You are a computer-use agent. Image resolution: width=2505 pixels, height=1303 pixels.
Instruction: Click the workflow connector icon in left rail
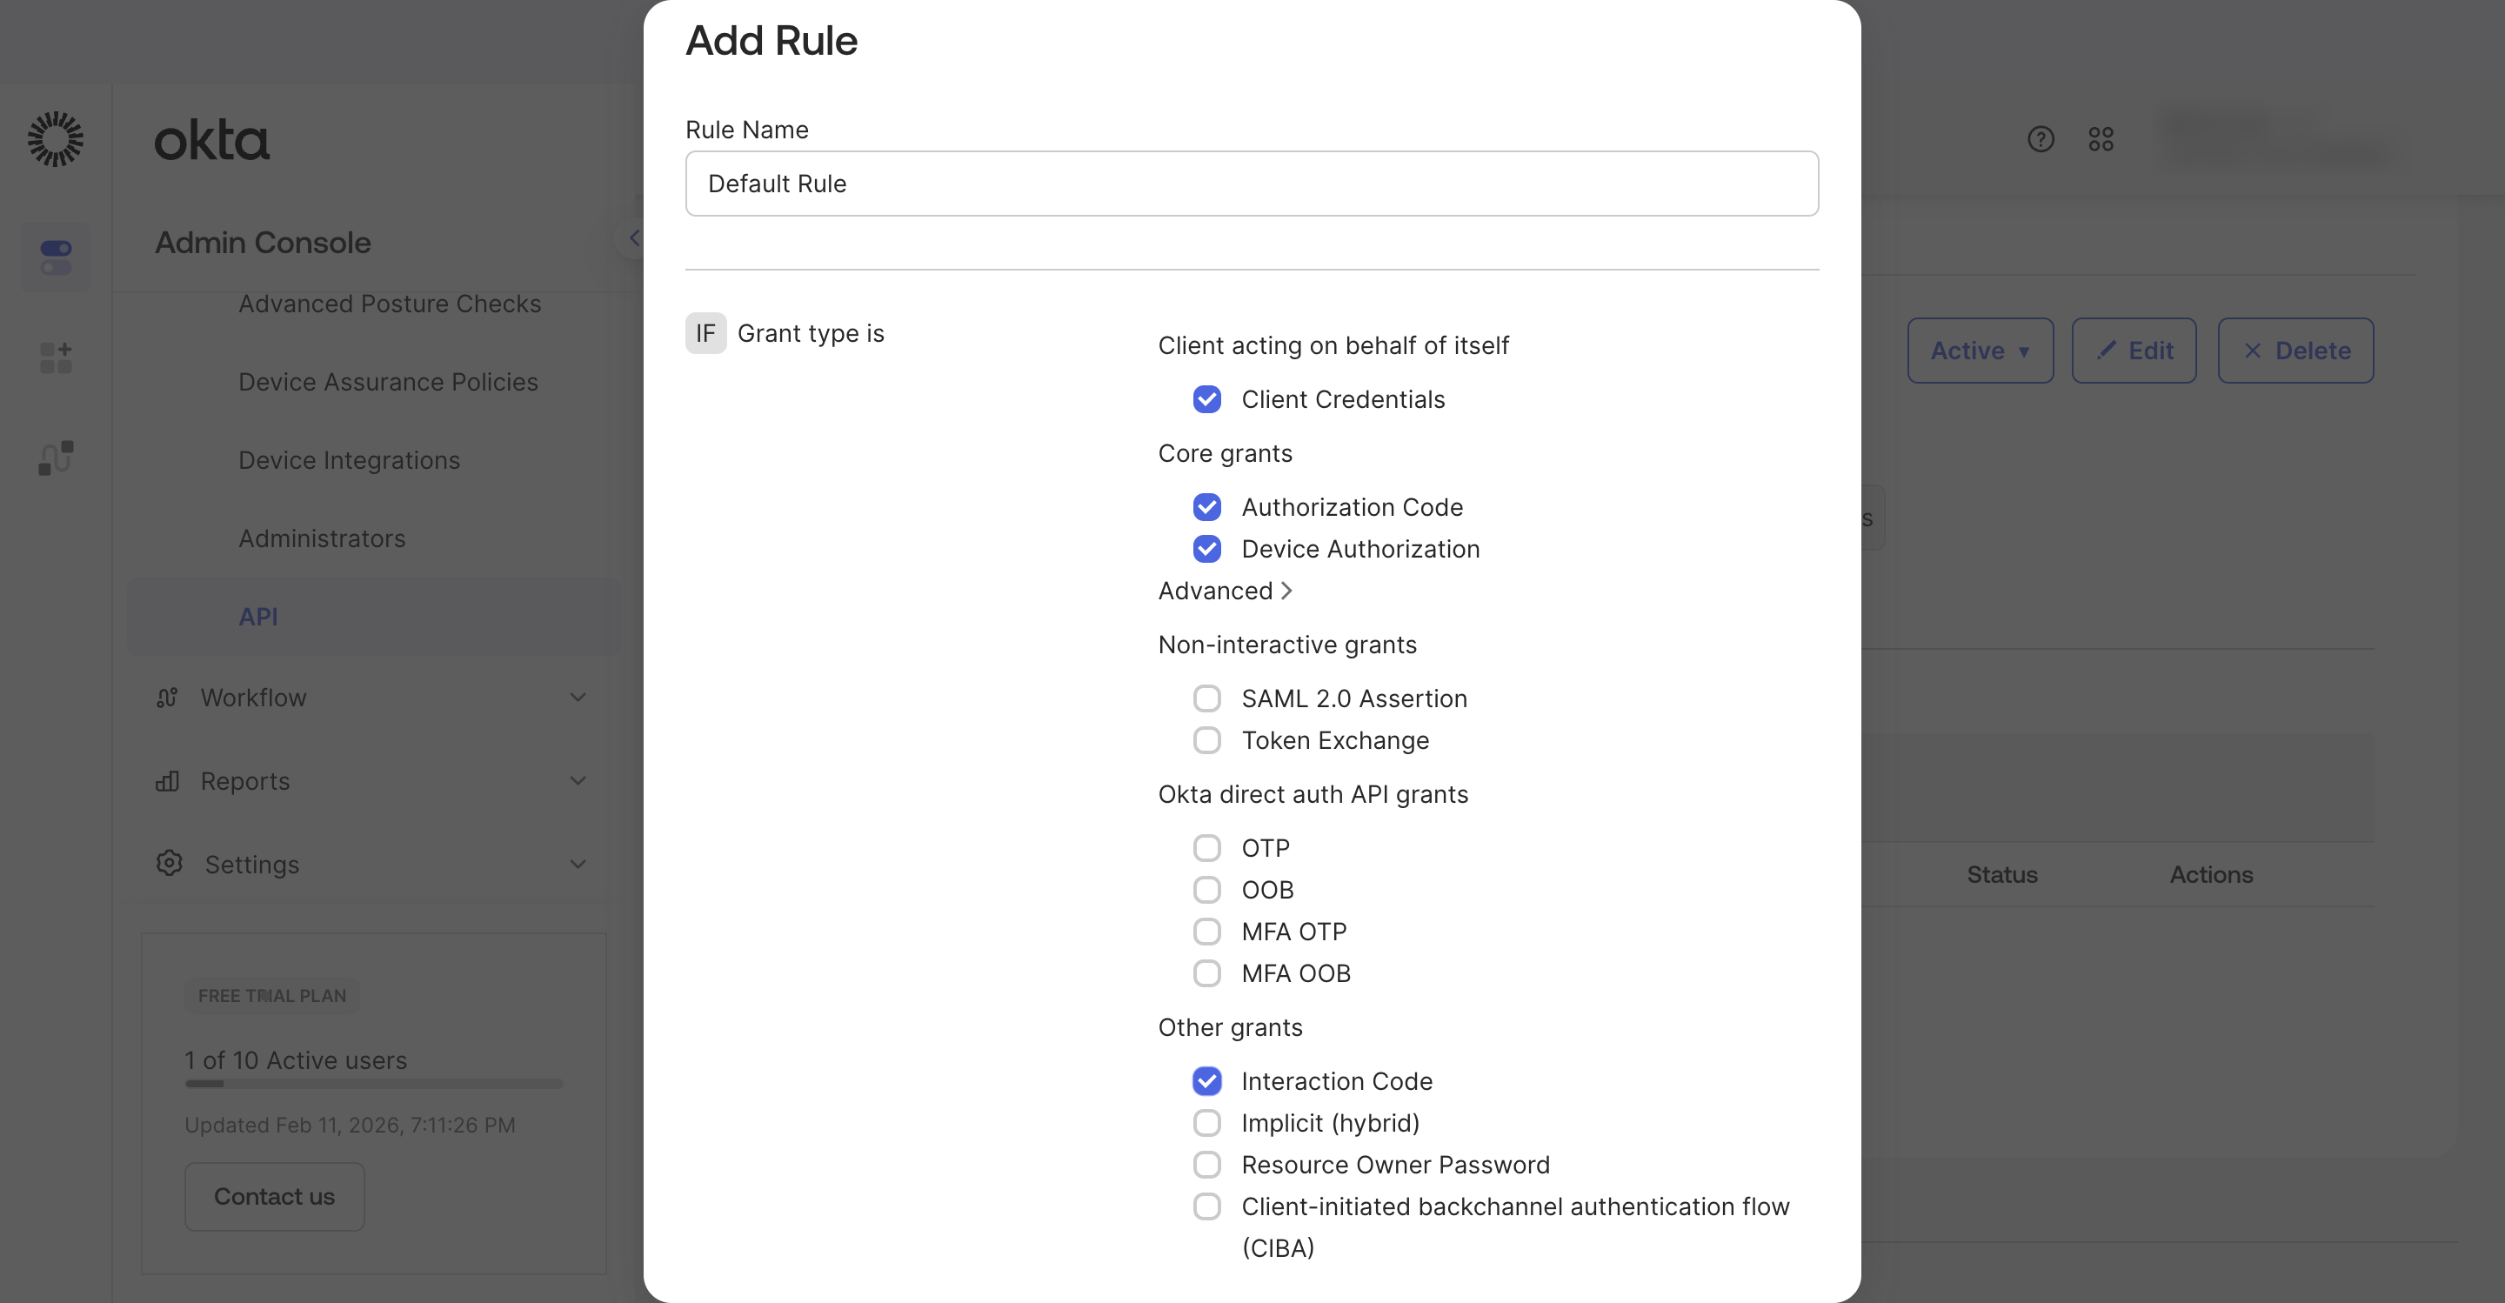[x=56, y=458]
